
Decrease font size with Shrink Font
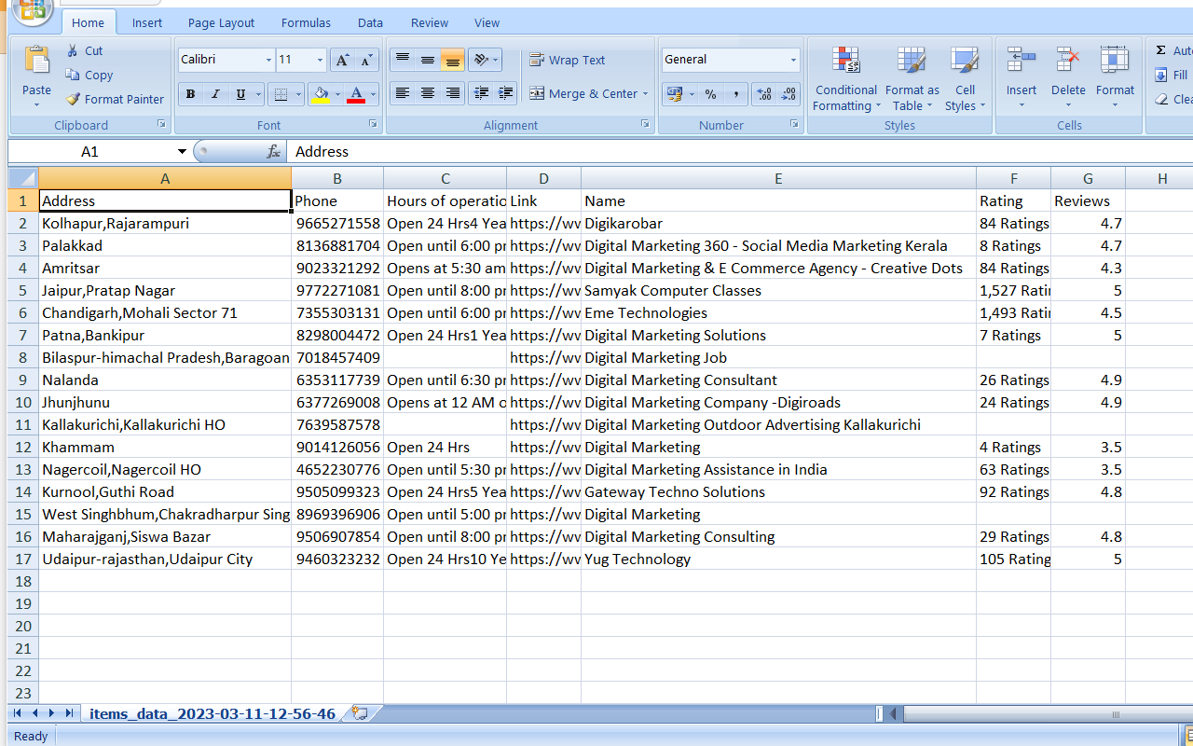pyautogui.click(x=367, y=60)
